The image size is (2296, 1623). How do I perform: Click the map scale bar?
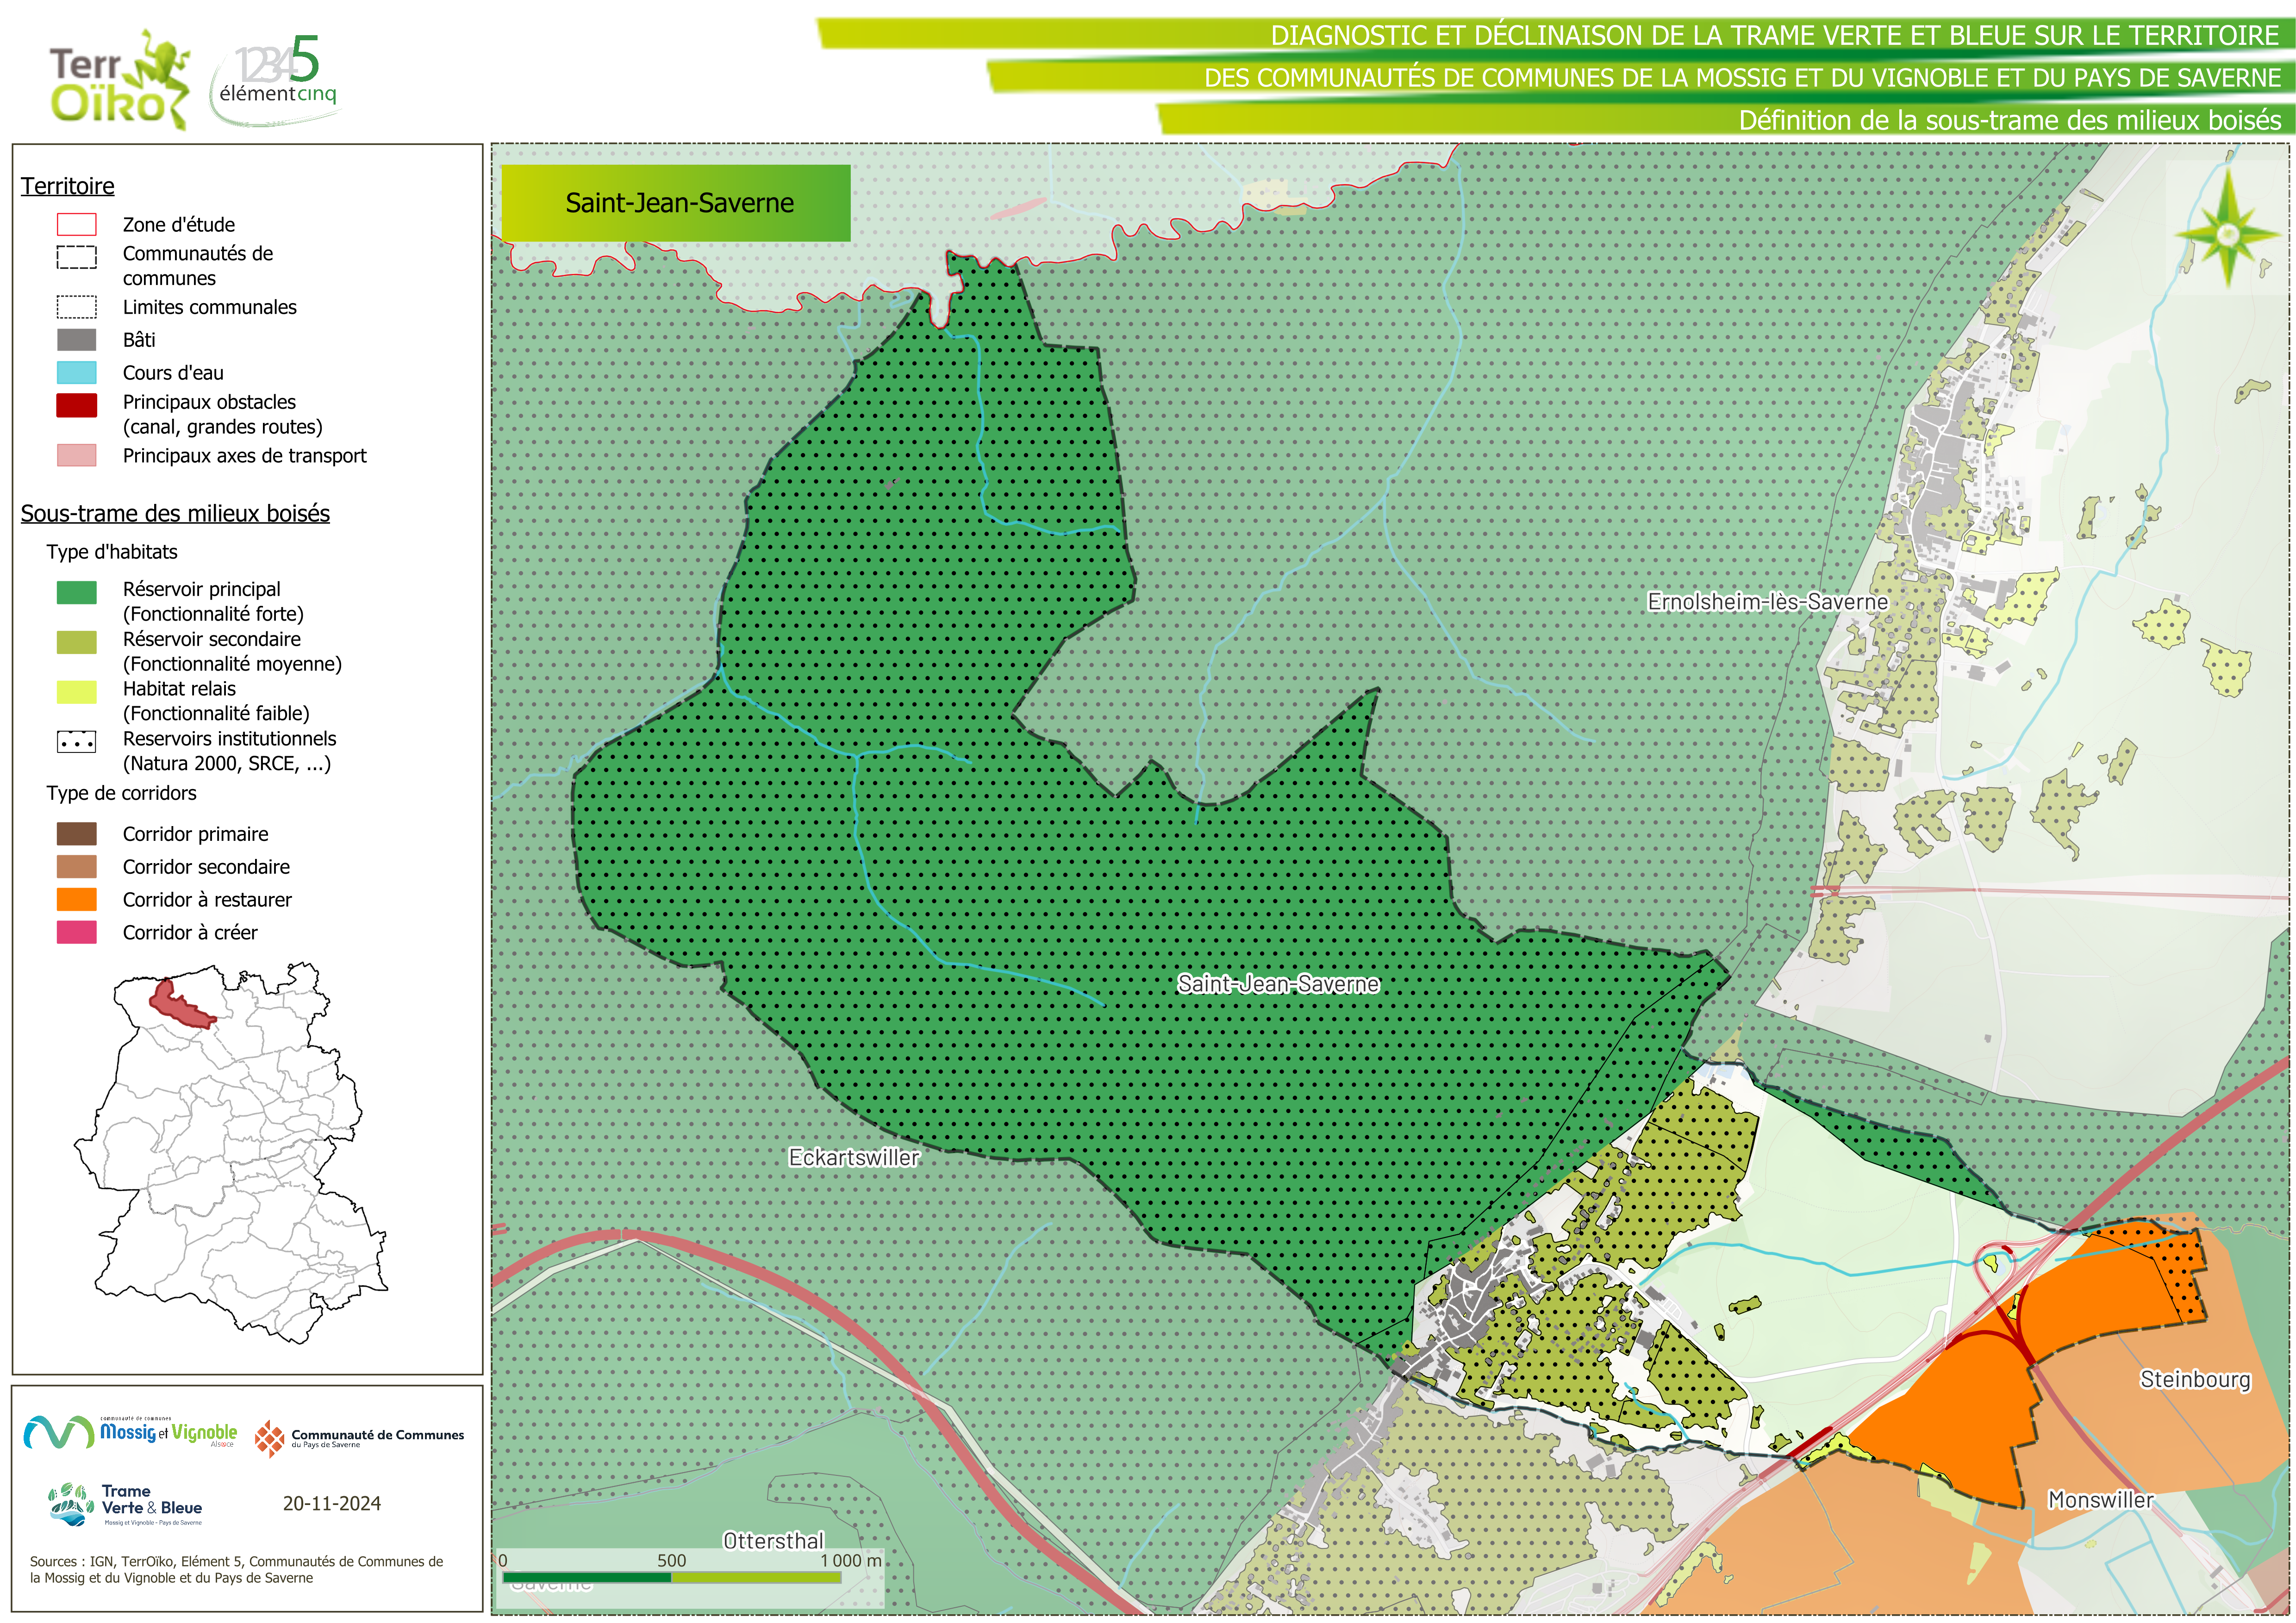pos(672,1577)
